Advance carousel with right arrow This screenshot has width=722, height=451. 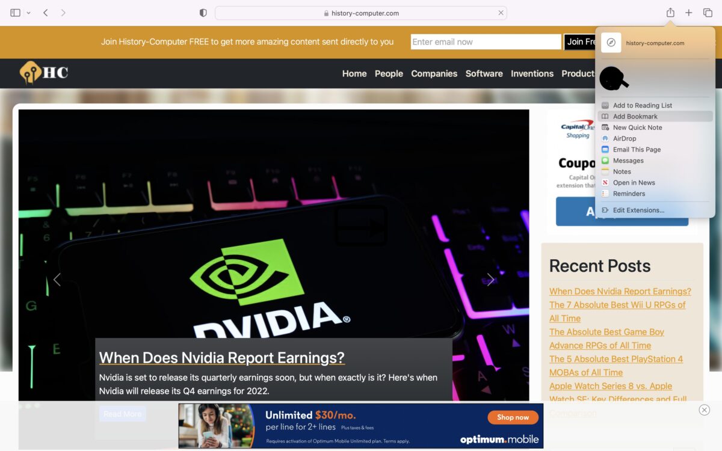[490, 280]
